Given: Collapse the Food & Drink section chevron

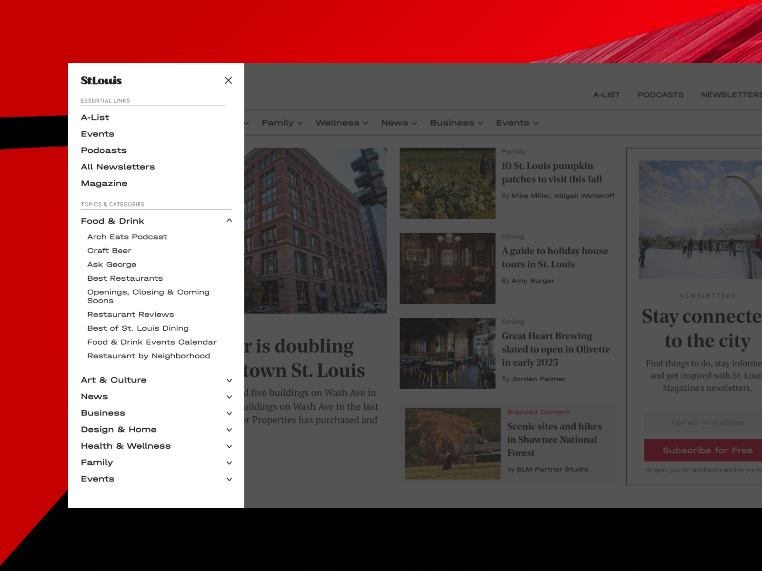Looking at the screenshot, I should 229,220.
